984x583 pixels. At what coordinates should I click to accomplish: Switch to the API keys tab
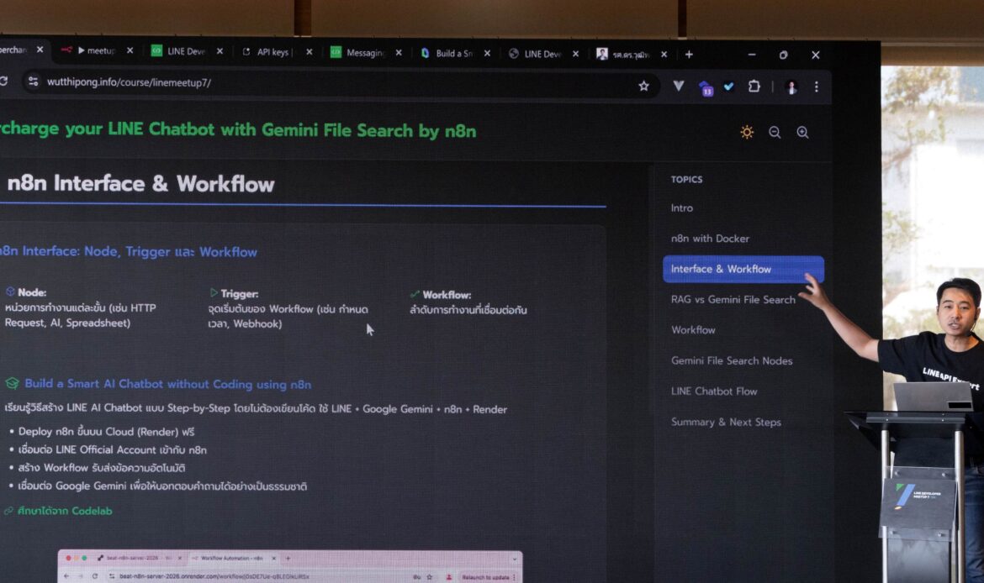[272, 52]
